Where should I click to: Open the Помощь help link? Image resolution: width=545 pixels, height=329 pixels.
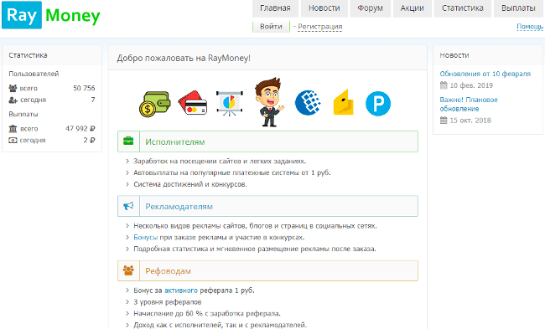(x=530, y=27)
